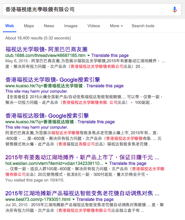Click the hot.weidian.com/vtem URL text
The height and width of the screenshot is (220, 185).
(x=54, y=163)
